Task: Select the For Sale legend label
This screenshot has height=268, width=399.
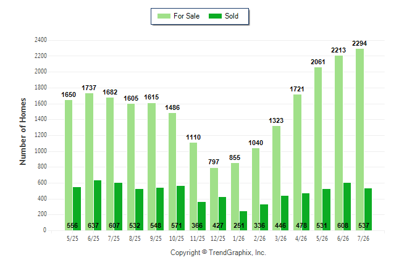Action: 187,16
